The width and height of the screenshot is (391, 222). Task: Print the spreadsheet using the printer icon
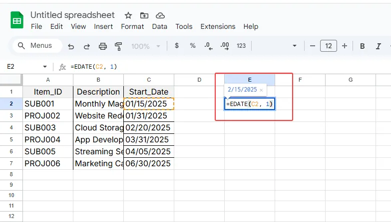[x=103, y=46]
